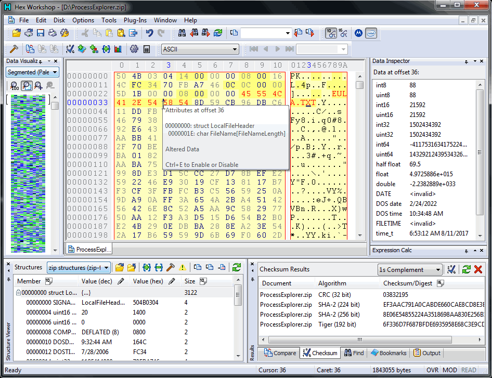492x378 pixels.
Task: Toggle decimal offset display with the 10 glasses icon
Action: pyautogui.click(x=330, y=33)
